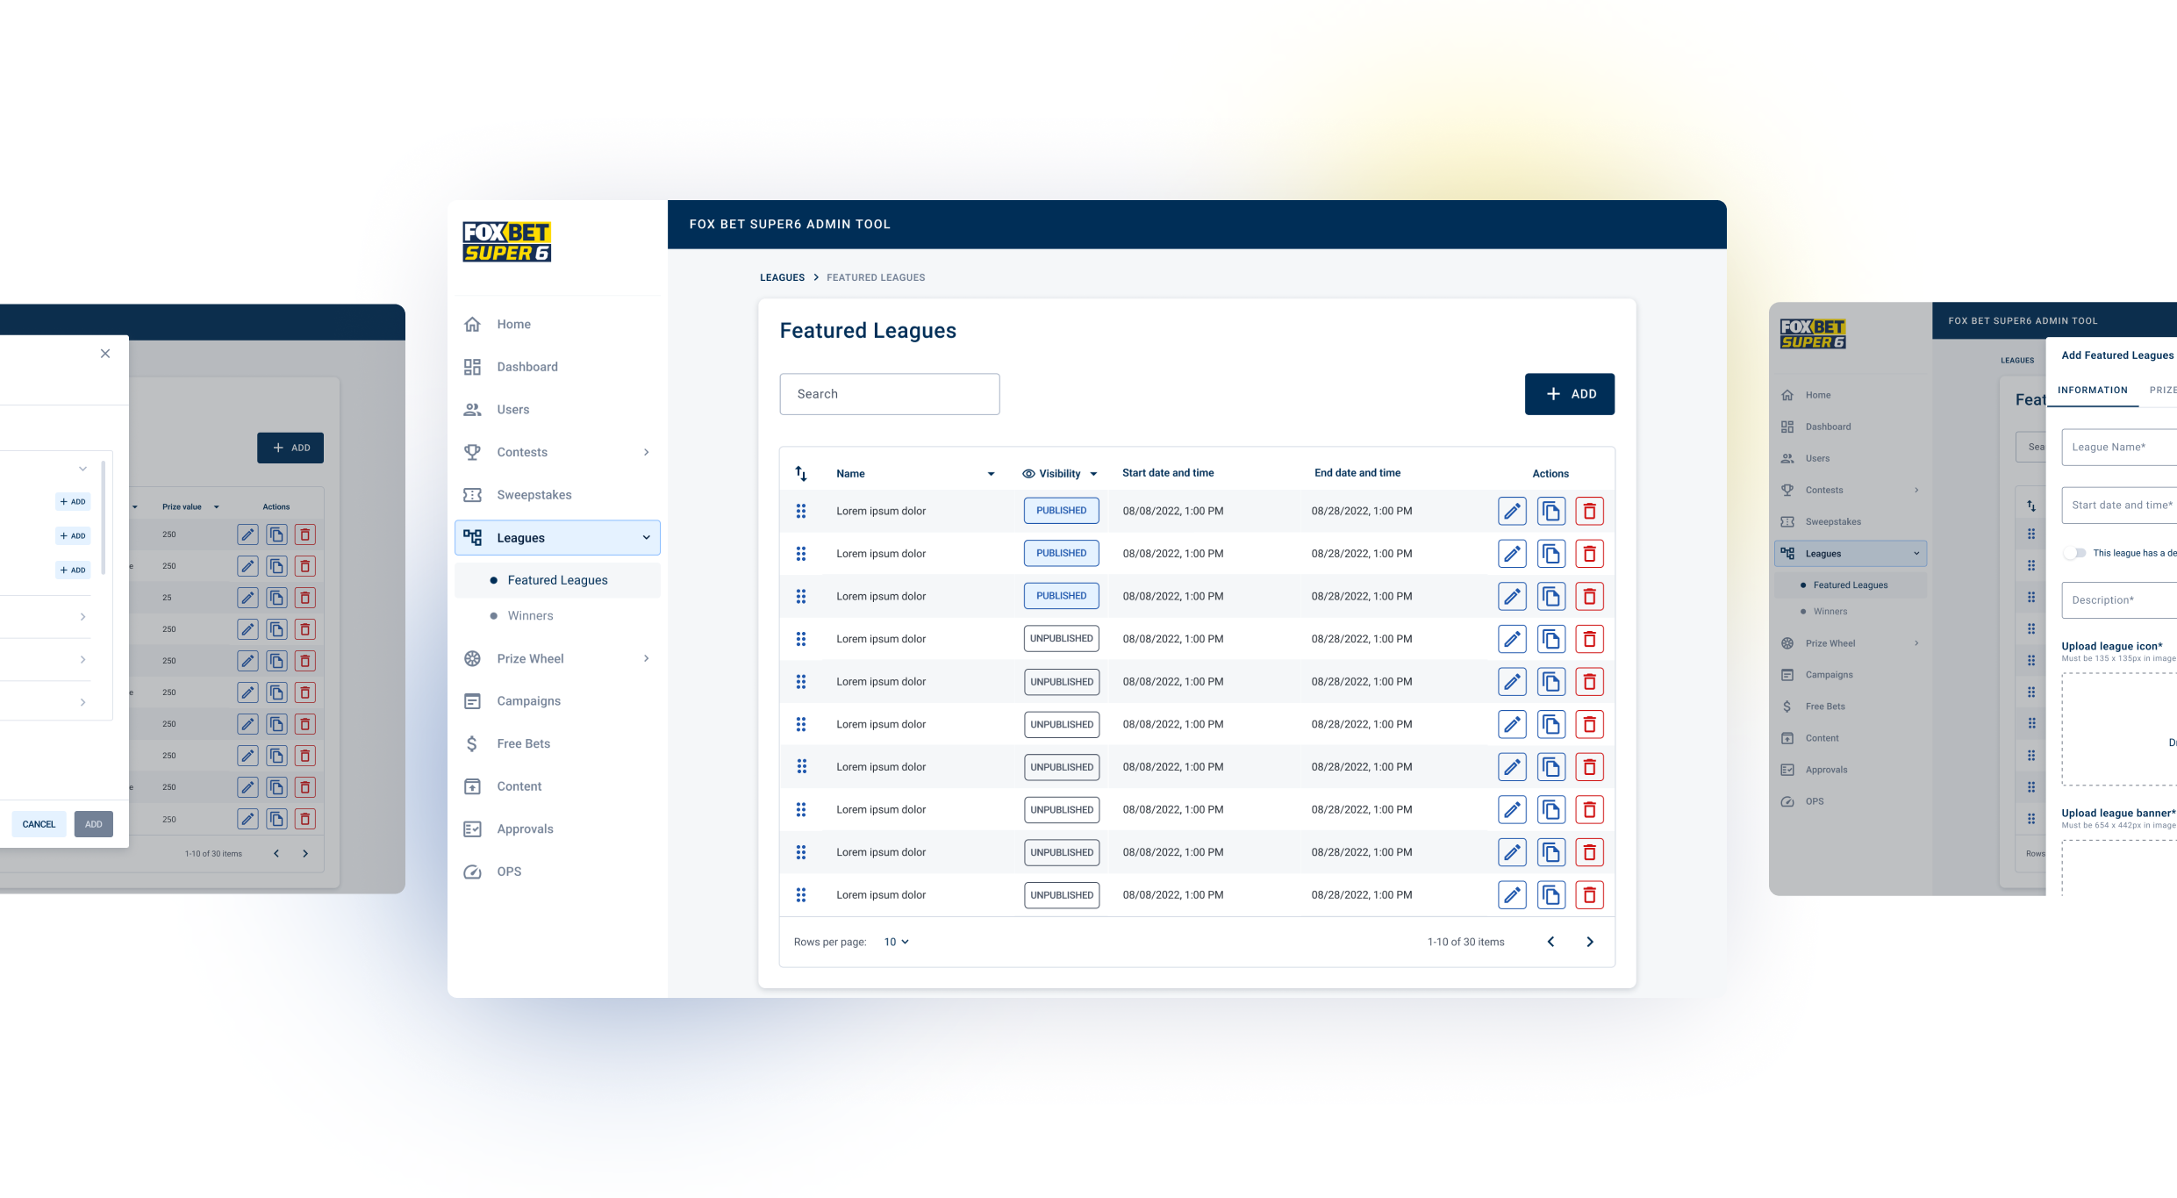The image size is (2177, 1198).
Task: Click the Home icon in center sidebar
Action: (472, 324)
